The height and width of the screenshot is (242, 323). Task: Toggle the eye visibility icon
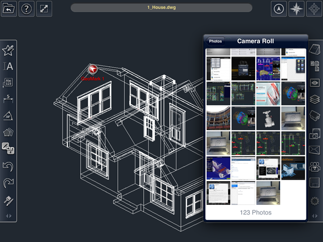tap(315, 82)
